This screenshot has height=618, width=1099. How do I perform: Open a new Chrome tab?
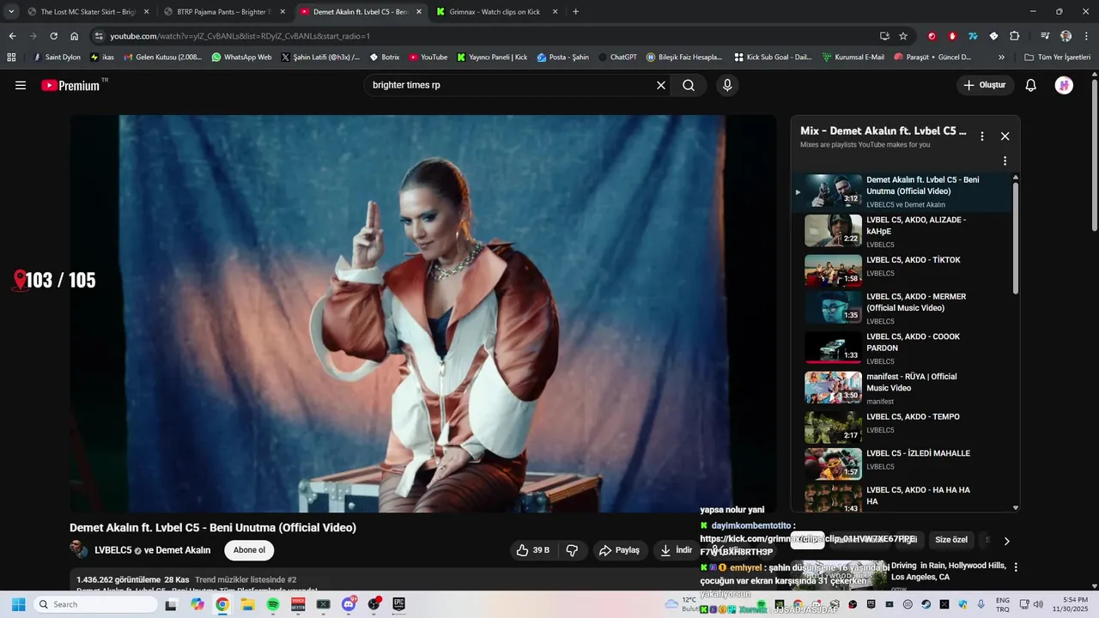tap(575, 12)
